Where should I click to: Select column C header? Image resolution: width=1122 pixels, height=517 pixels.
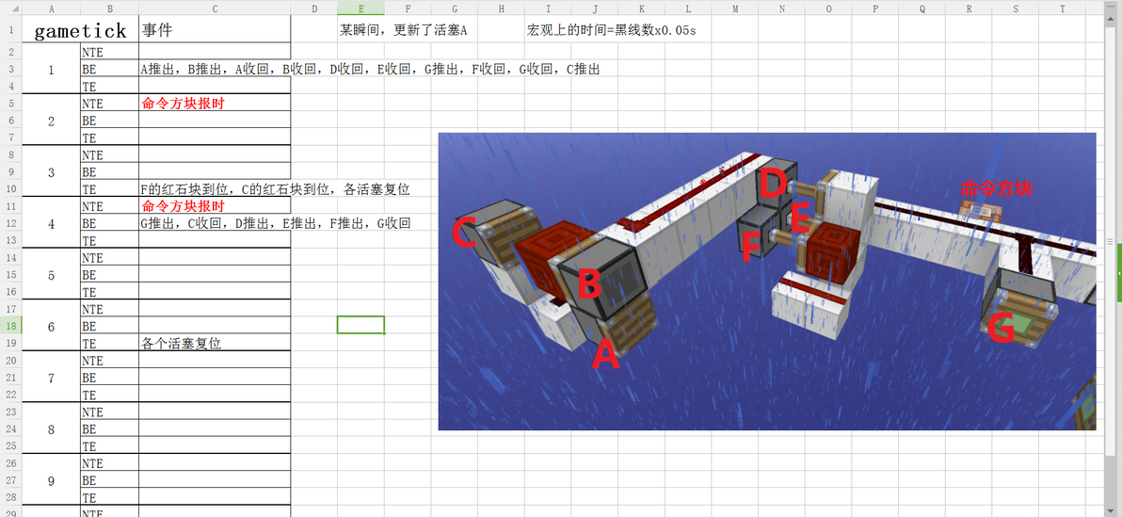pos(215,8)
